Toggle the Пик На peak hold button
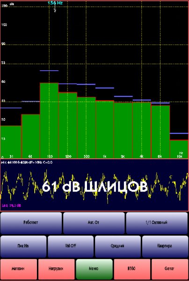The width and height of the screenshot is (189, 281). pyautogui.click(x=23, y=246)
